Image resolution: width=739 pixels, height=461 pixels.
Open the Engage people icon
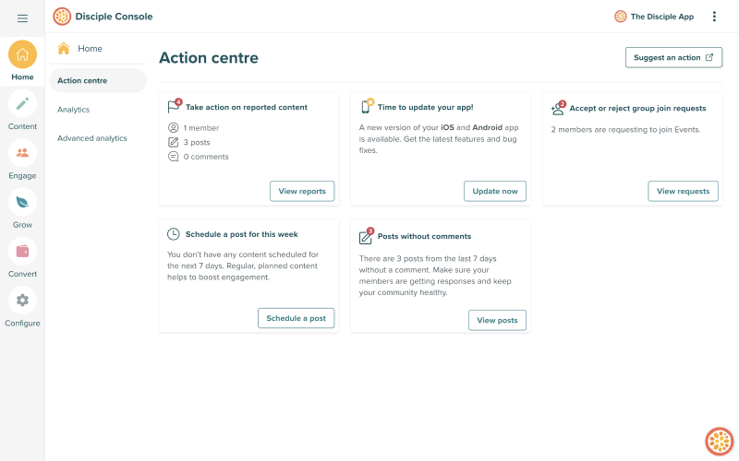click(22, 153)
